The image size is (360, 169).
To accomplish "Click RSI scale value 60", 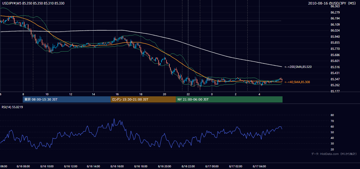I will pos(332,126).
